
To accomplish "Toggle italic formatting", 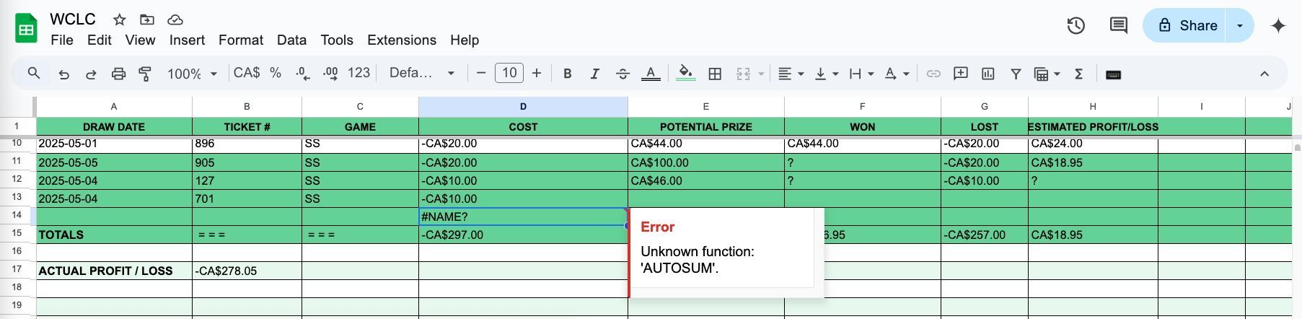I will [x=594, y=74].
